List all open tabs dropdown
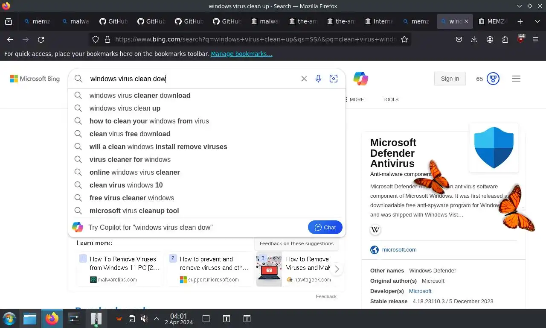 537,21
